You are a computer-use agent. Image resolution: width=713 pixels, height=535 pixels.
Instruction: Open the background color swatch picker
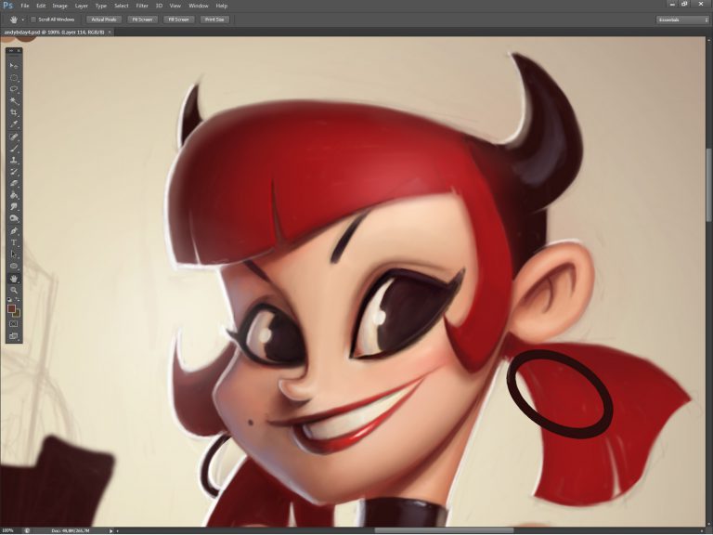(18, 314)
